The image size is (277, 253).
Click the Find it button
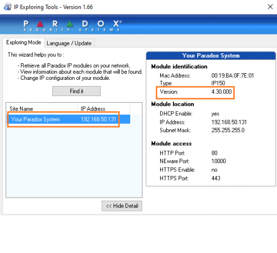point(76,91)
